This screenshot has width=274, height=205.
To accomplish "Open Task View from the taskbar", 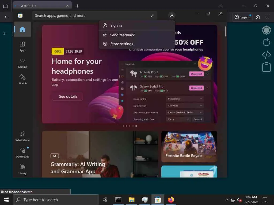I will point(105,200).
